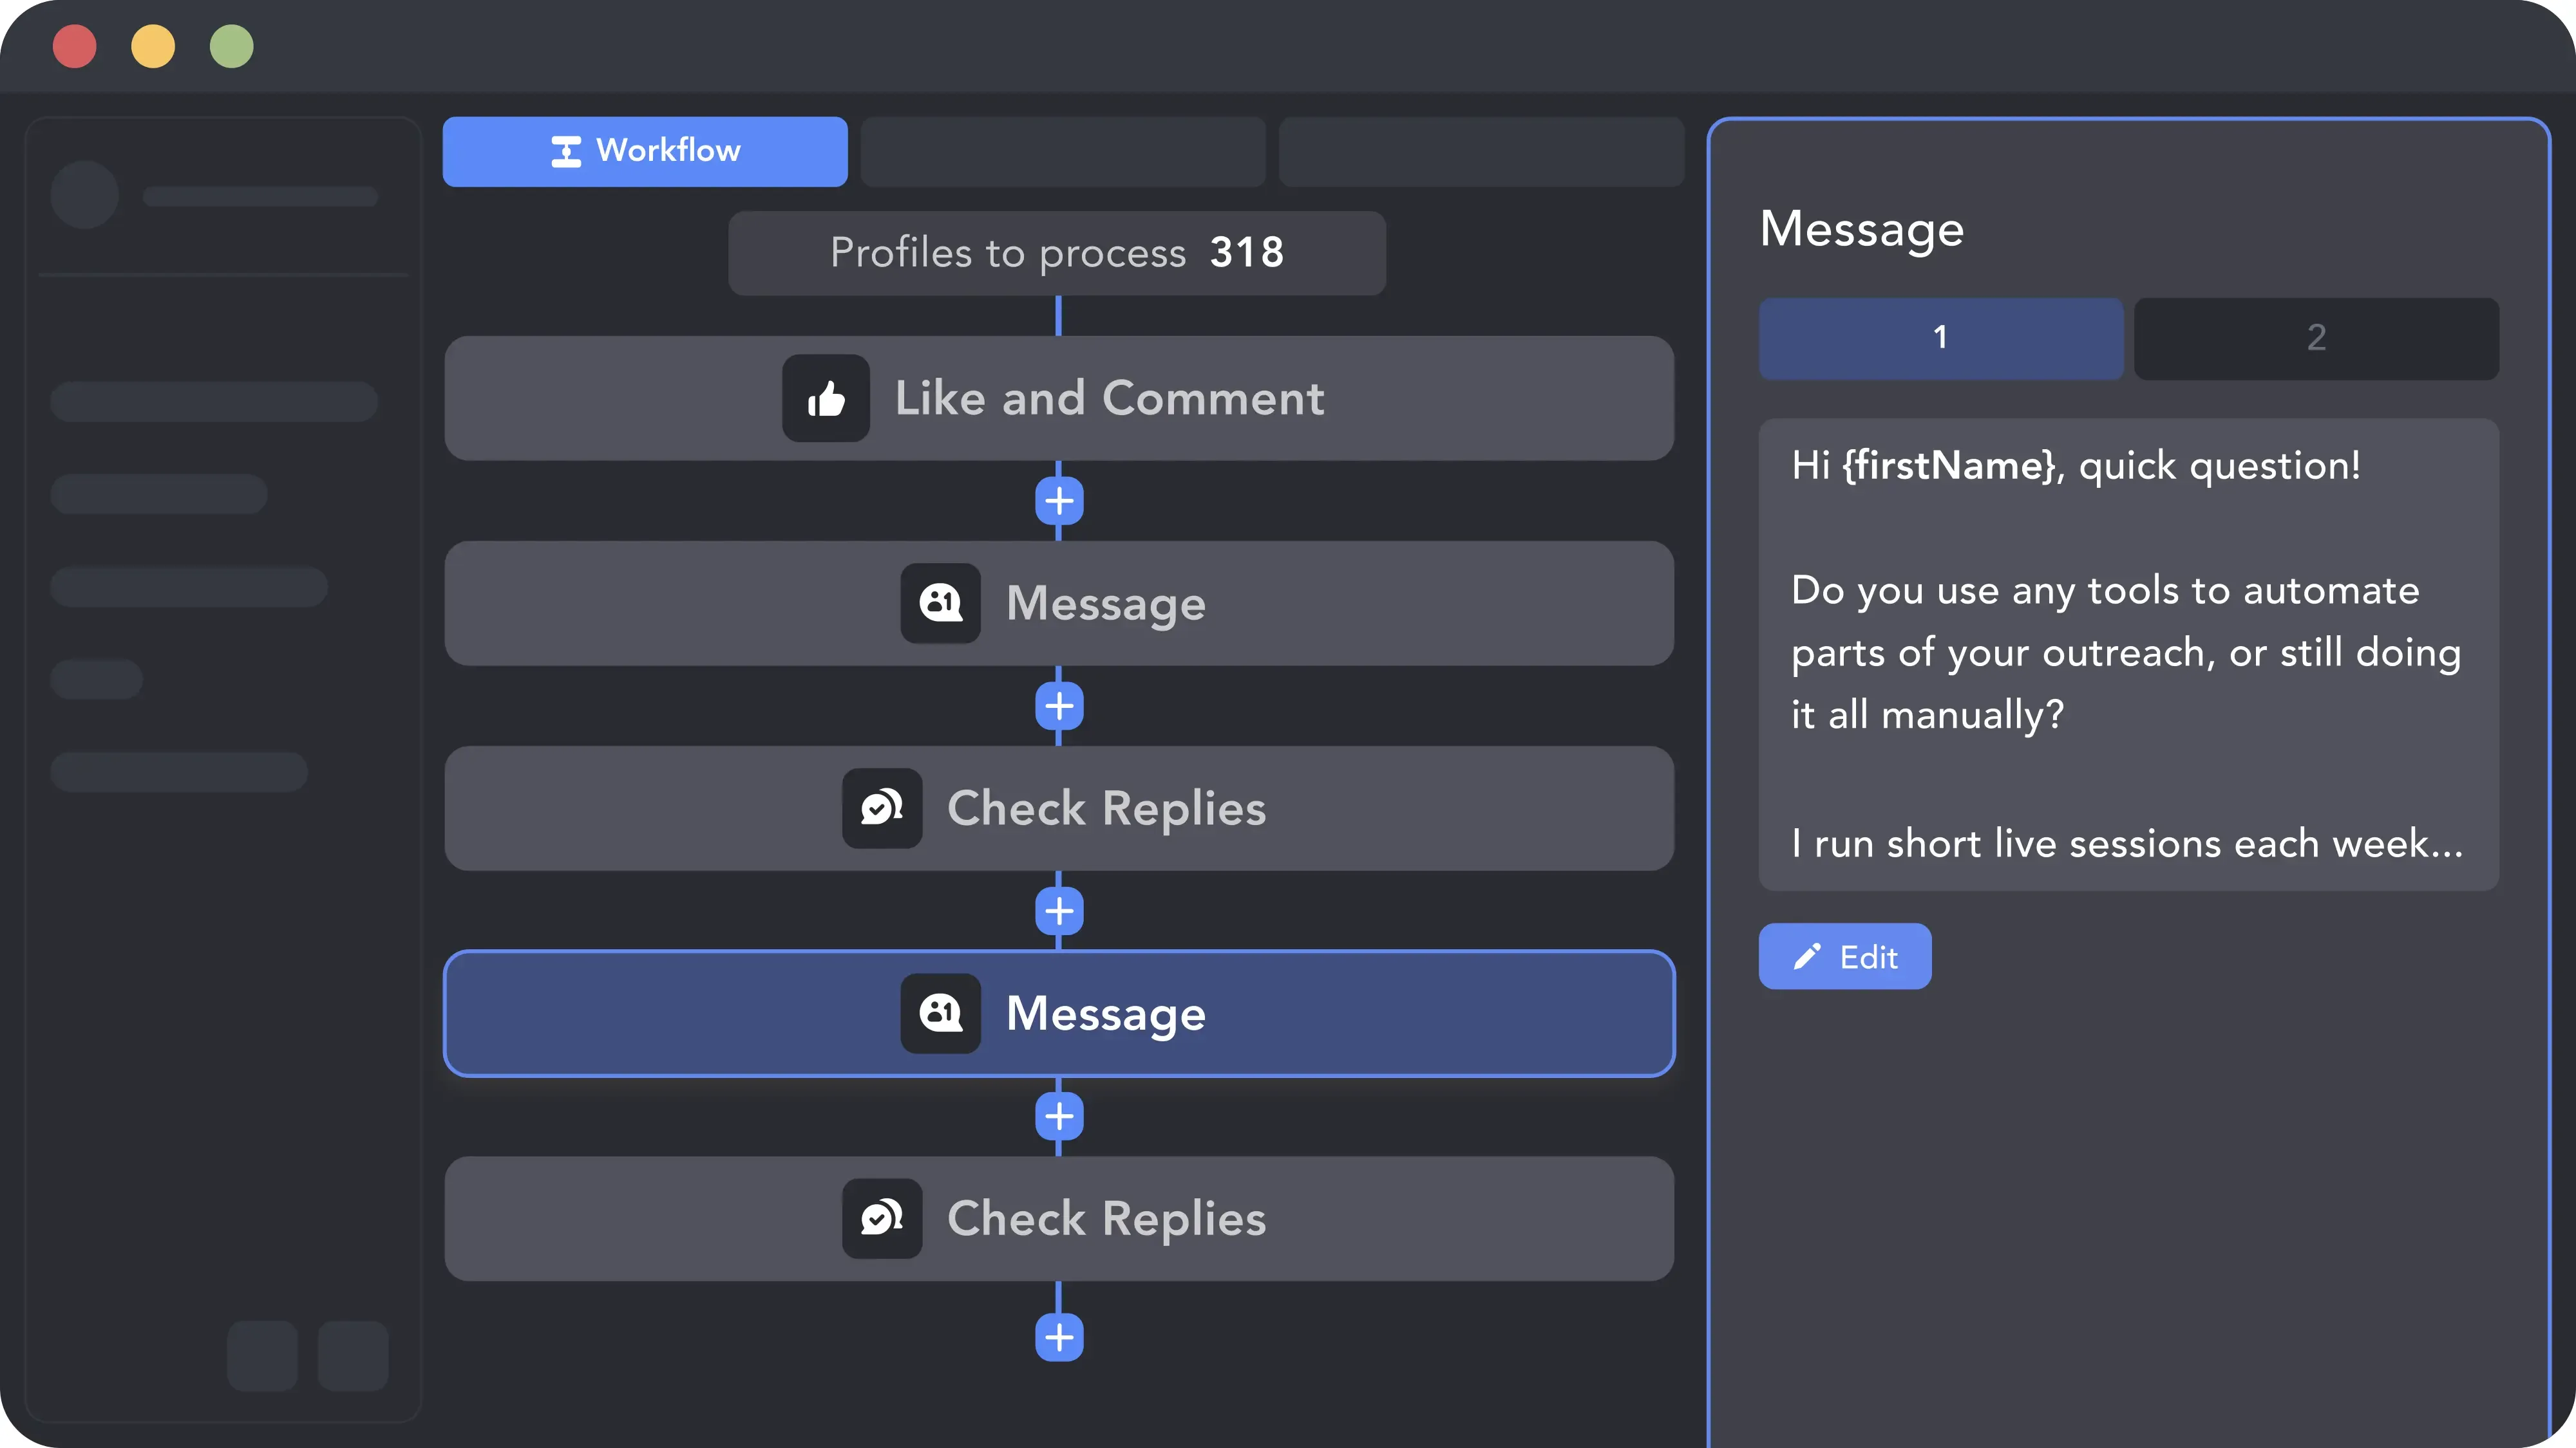Add step below Like and Comment
The width and height of the screenshot is (2576, 1448).
(1059, 501)
